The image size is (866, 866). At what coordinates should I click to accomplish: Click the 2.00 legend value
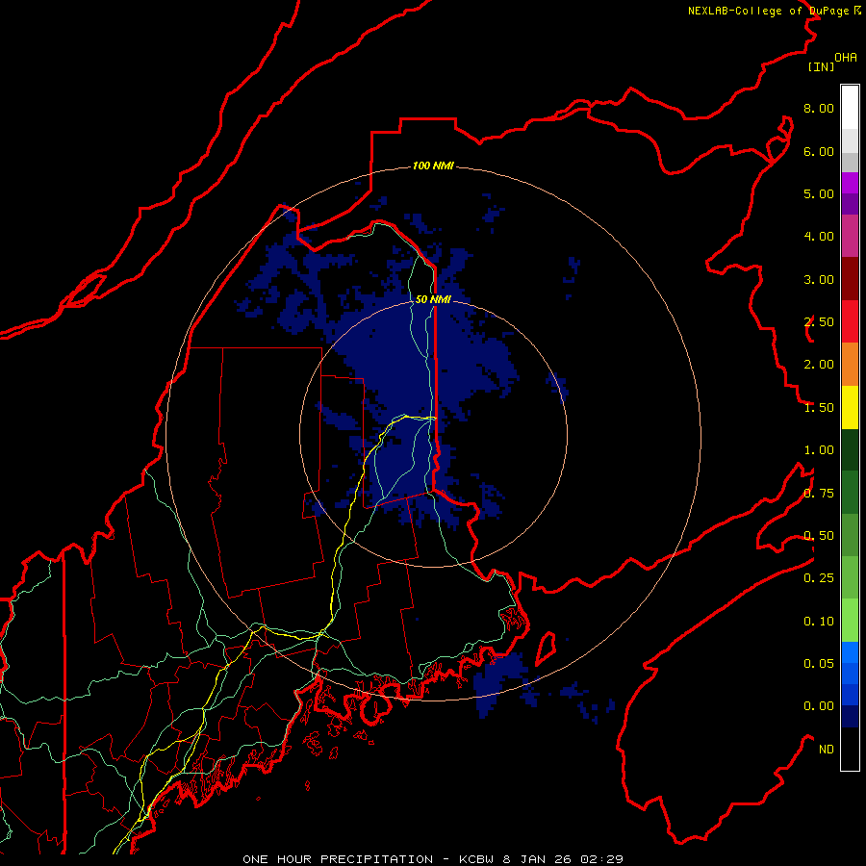(x=819, y=365)
